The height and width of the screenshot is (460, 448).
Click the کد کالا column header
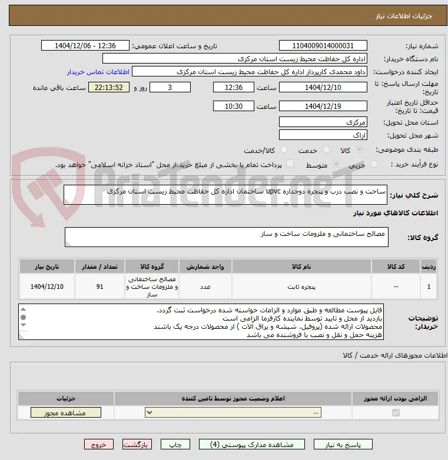click(396, 266)
